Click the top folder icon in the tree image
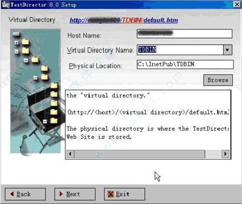 coord(26,42)
